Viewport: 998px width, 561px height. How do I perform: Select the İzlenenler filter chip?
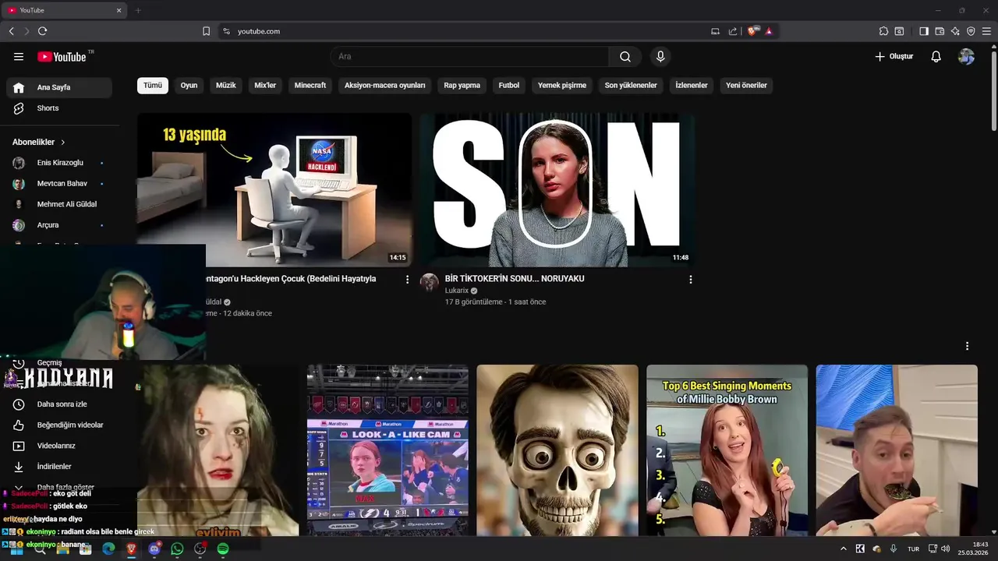pos(692,85)
